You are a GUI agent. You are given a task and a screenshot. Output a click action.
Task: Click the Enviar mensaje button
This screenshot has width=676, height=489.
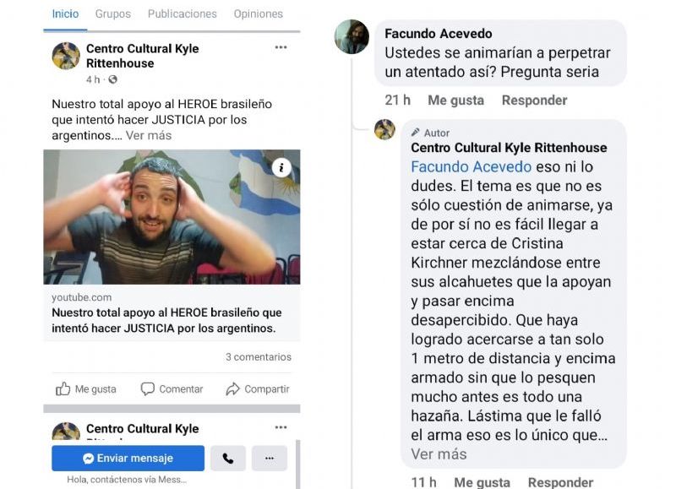click(128, 459)
